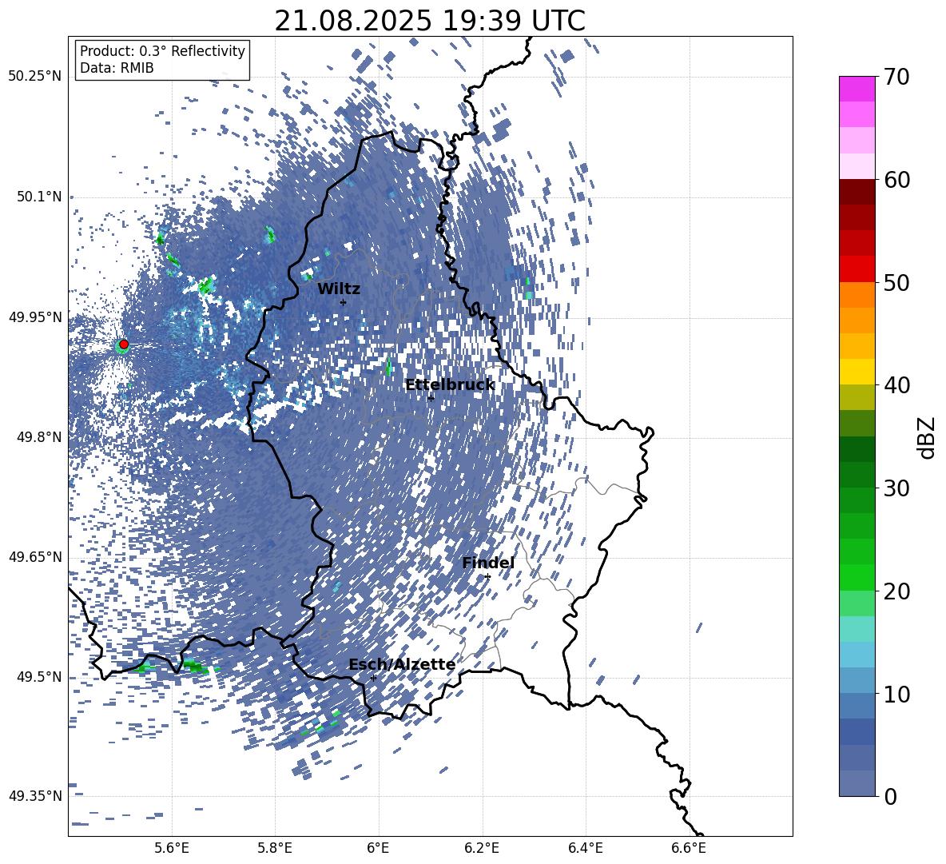This screenshot has width=946, height=864.
Task: Click the 40 value on the colorbar
Action: [896, 385]
